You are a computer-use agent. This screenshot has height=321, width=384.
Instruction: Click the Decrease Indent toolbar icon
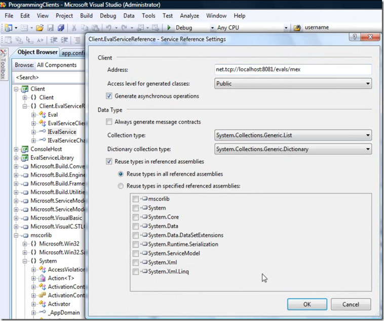pyautogui.click(x=54, y=40)
